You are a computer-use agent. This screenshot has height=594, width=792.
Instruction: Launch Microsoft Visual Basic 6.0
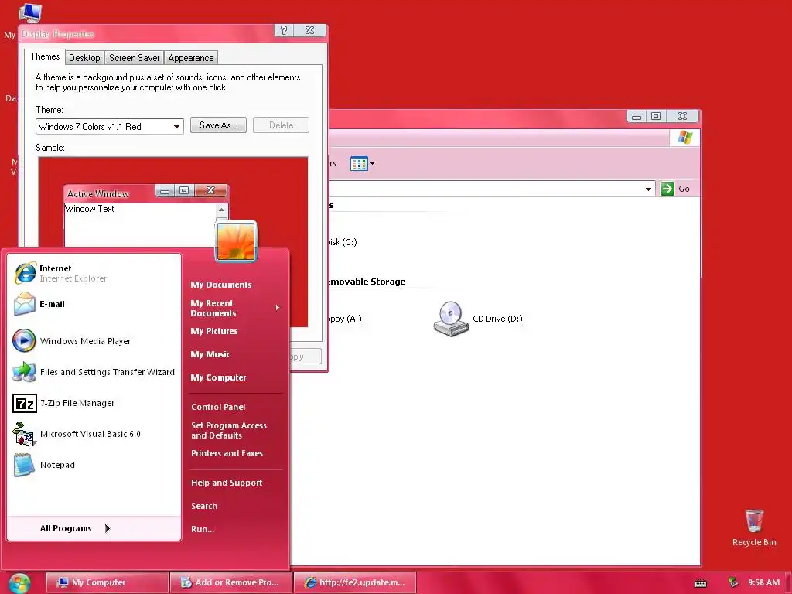(x=94, y=434)
